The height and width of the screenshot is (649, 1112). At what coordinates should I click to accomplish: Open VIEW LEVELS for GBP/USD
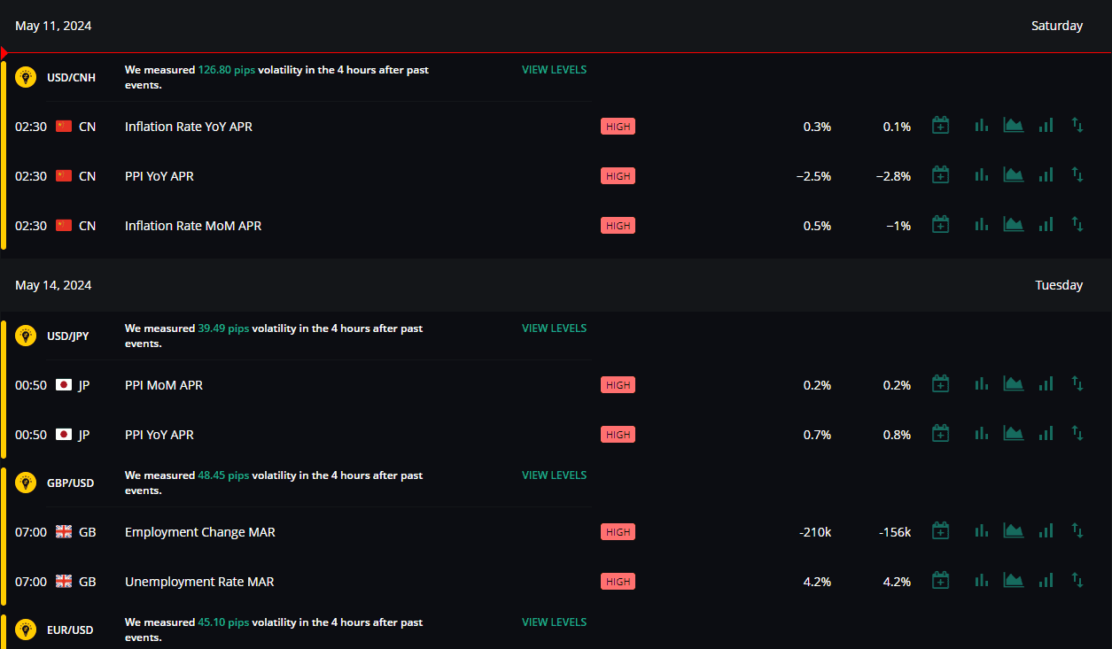pos(554,475)
